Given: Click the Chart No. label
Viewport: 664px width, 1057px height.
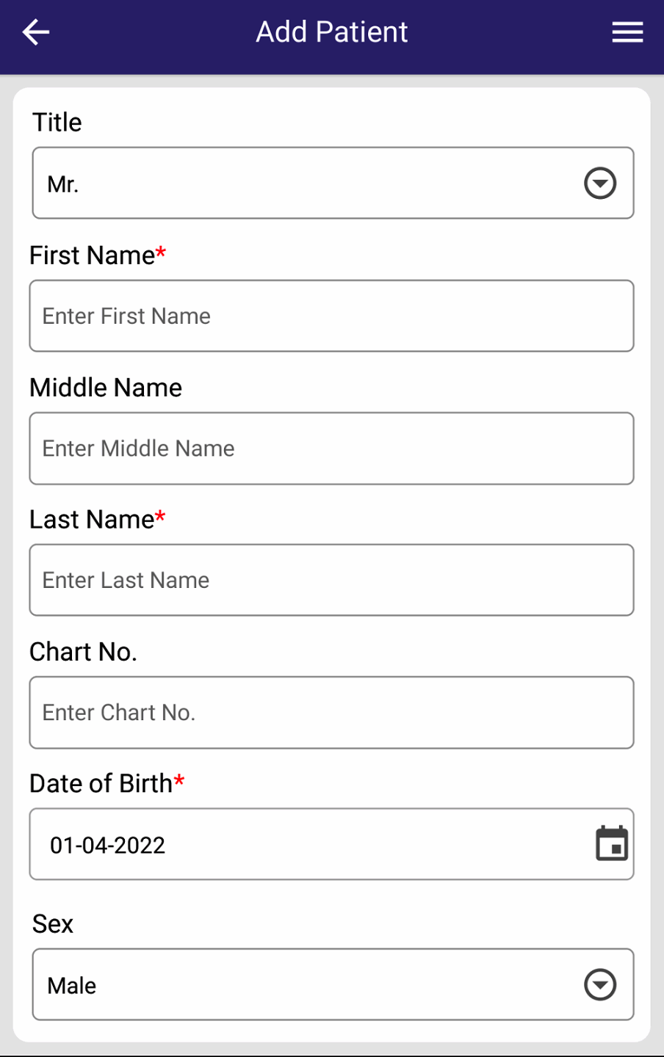Looking at the screenshot, I should tap(83, 652).
